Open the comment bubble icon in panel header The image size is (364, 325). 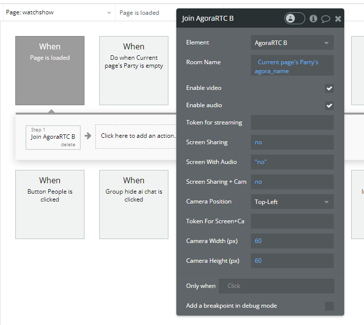325,19
